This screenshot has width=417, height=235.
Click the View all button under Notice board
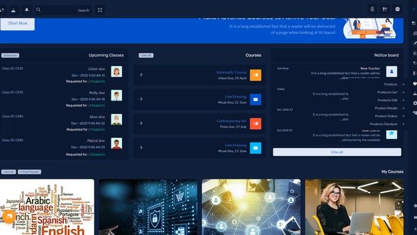337,152
